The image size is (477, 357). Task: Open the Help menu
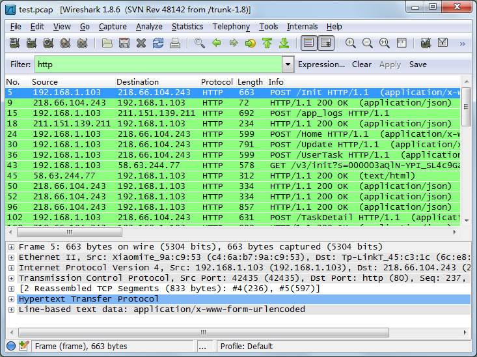334,27
